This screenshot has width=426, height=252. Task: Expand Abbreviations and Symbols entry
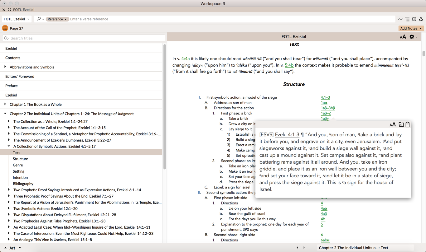coord(5,67)
